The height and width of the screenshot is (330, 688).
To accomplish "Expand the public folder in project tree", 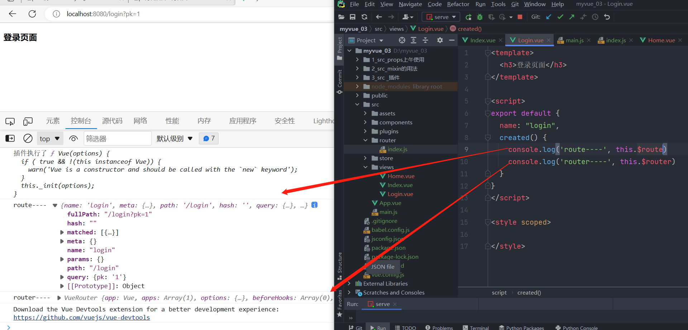I will click(x=357, y=95).
